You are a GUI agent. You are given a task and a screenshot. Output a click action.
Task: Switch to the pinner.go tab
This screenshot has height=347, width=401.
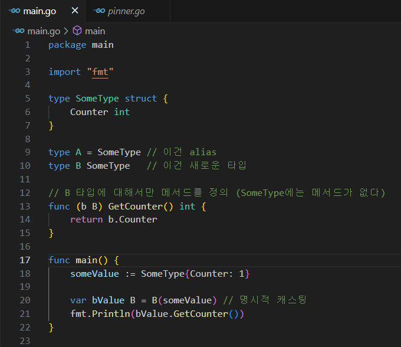click(x=126, y=11)
